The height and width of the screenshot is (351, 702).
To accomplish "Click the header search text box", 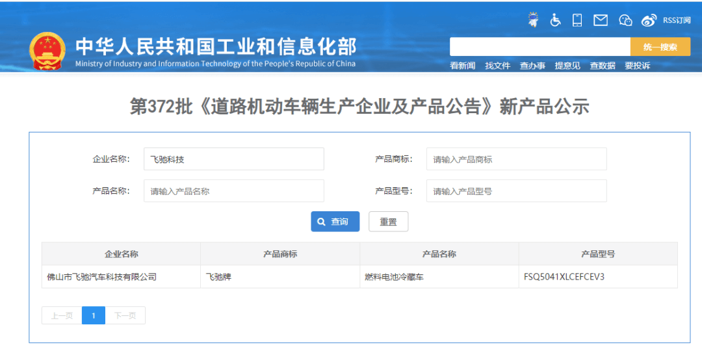I will [539, 47].
